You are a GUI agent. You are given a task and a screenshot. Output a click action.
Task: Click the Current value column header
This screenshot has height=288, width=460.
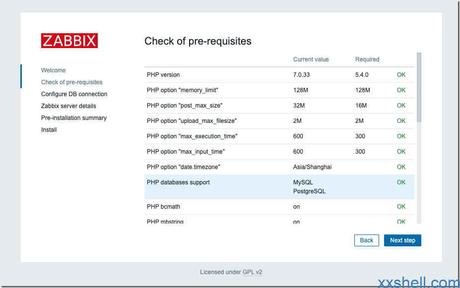311,59
